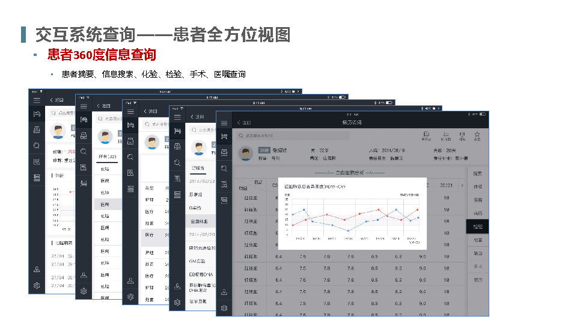577x325 pixels.
Task: Switch to the 病历 tab on the right rail
Action: point(478,213)
